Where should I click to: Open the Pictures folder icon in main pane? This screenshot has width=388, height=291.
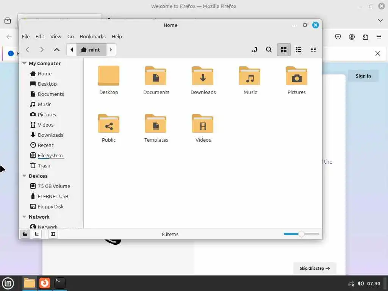[x=297, y=76]
